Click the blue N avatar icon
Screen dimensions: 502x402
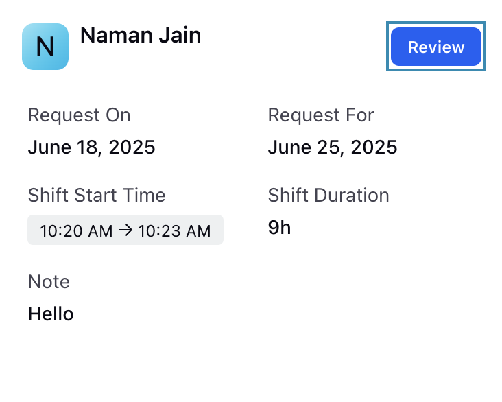click(x=45, y=47)
